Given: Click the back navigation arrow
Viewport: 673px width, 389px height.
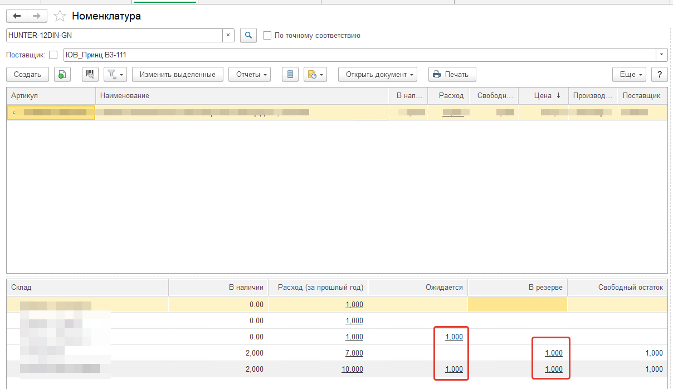Looking at the screenshot, I should pos(17,16).
